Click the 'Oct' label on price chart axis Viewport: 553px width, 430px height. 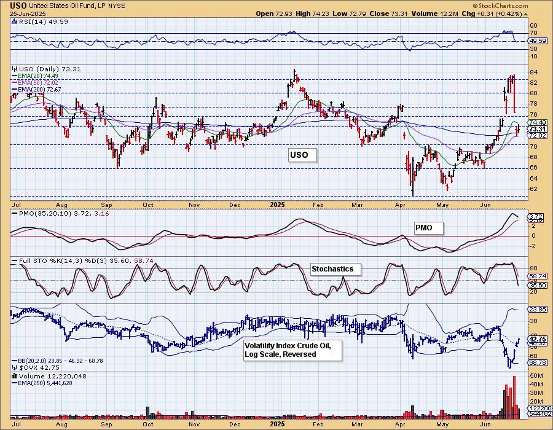pyautogui.click(x=148, y=205)
